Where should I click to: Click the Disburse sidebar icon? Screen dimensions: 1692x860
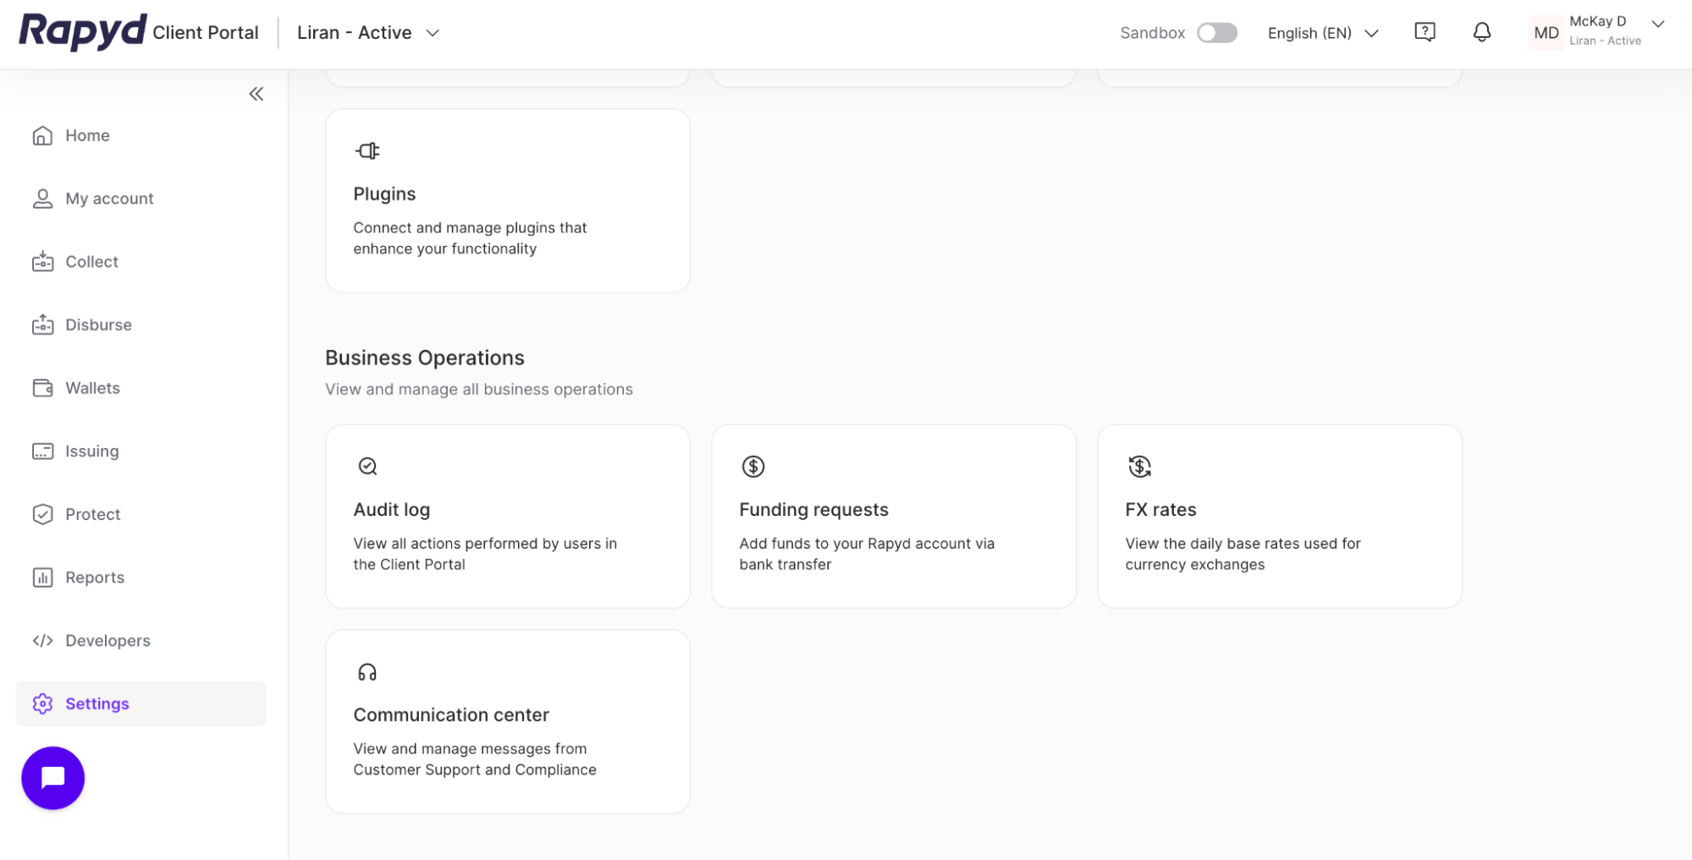pyautogui.click(x=42, y=324)
